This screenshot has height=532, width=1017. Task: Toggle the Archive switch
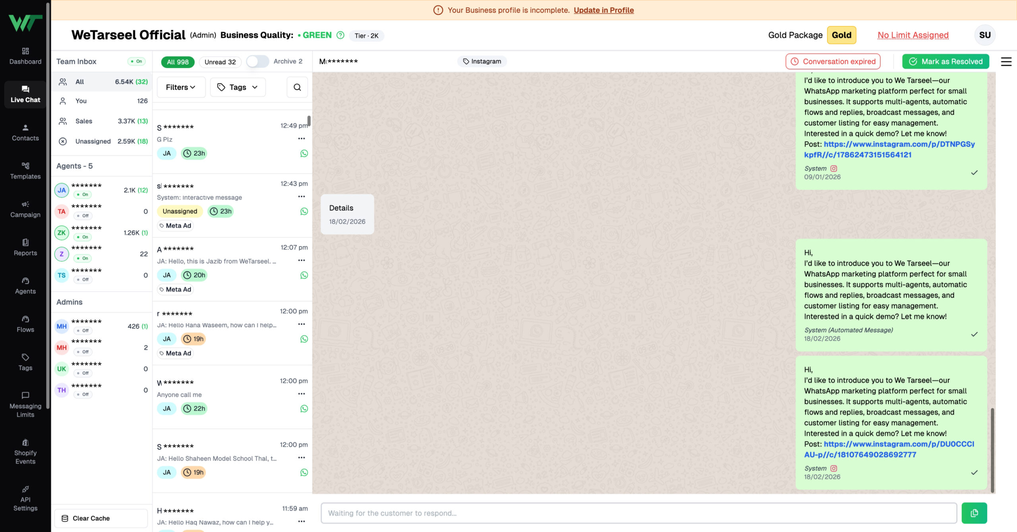point(257,62)
